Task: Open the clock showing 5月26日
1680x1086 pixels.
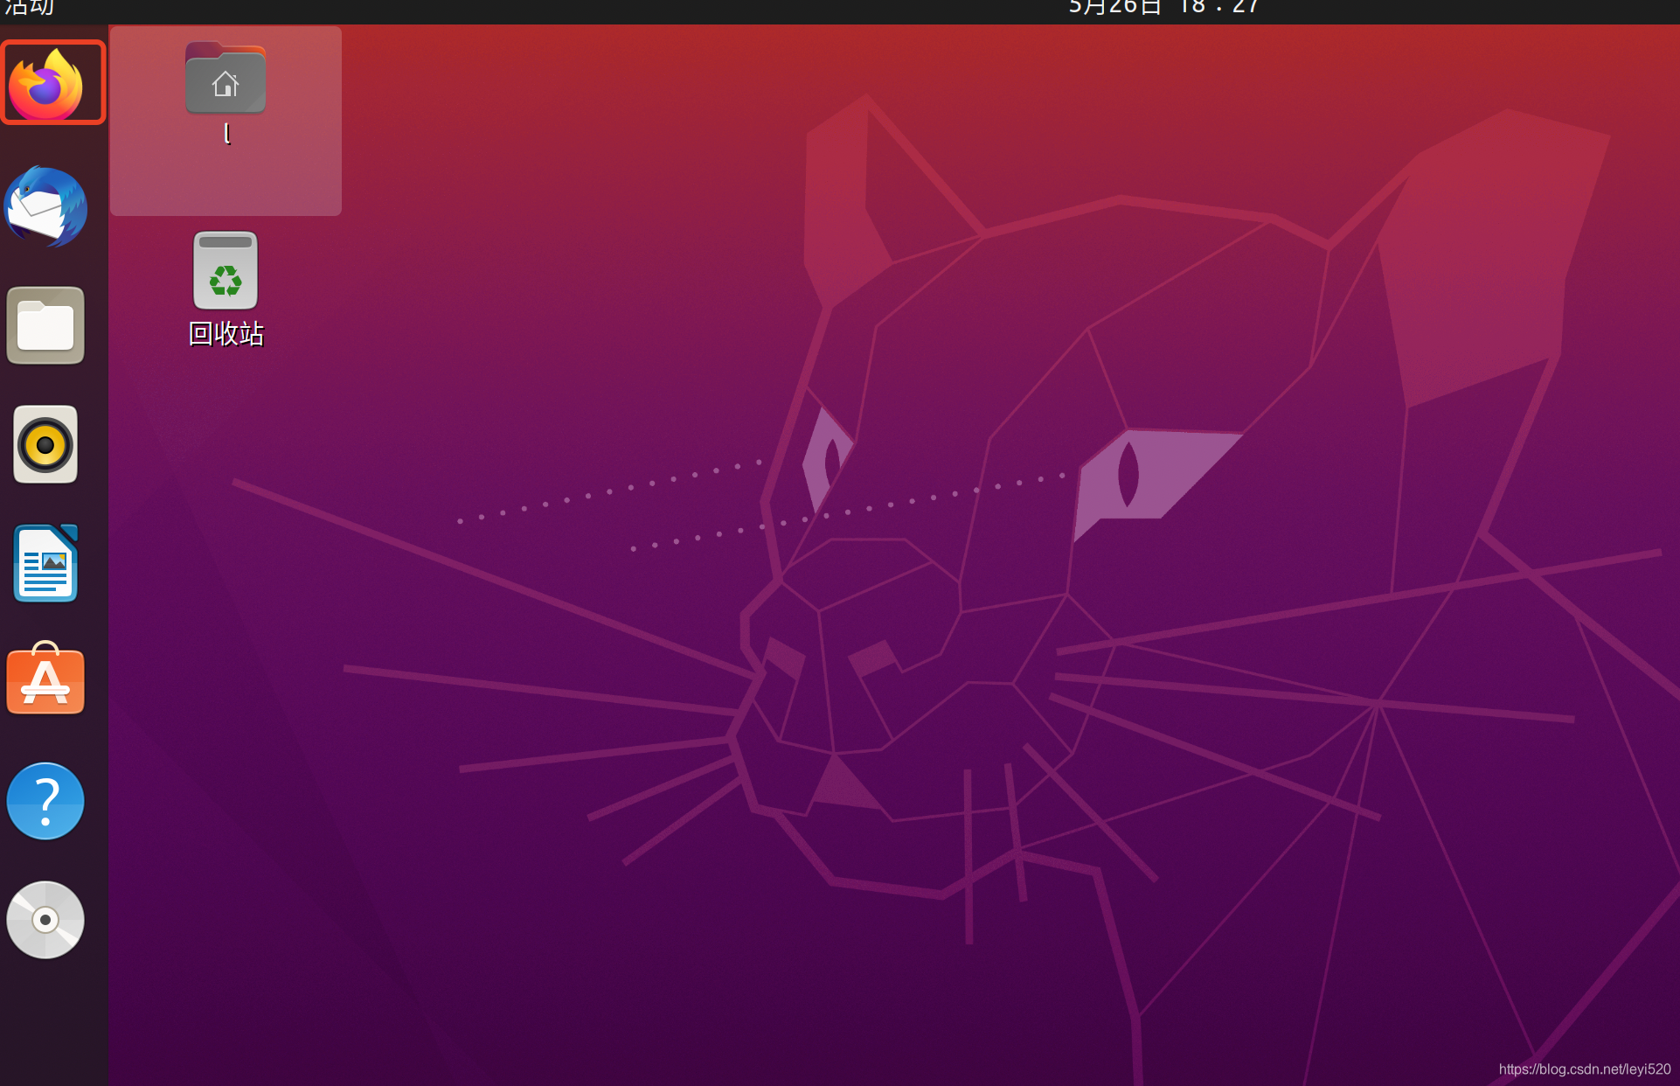Action: click(x=1163, y=8)
